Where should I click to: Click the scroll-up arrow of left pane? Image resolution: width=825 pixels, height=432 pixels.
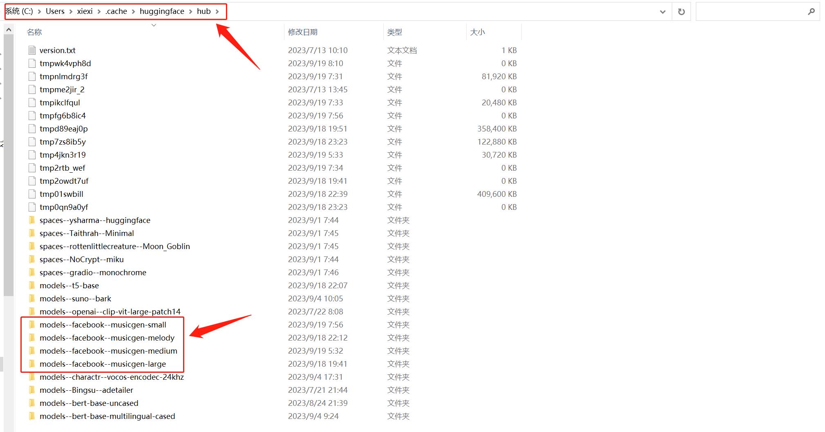click(x=9, y=30)
